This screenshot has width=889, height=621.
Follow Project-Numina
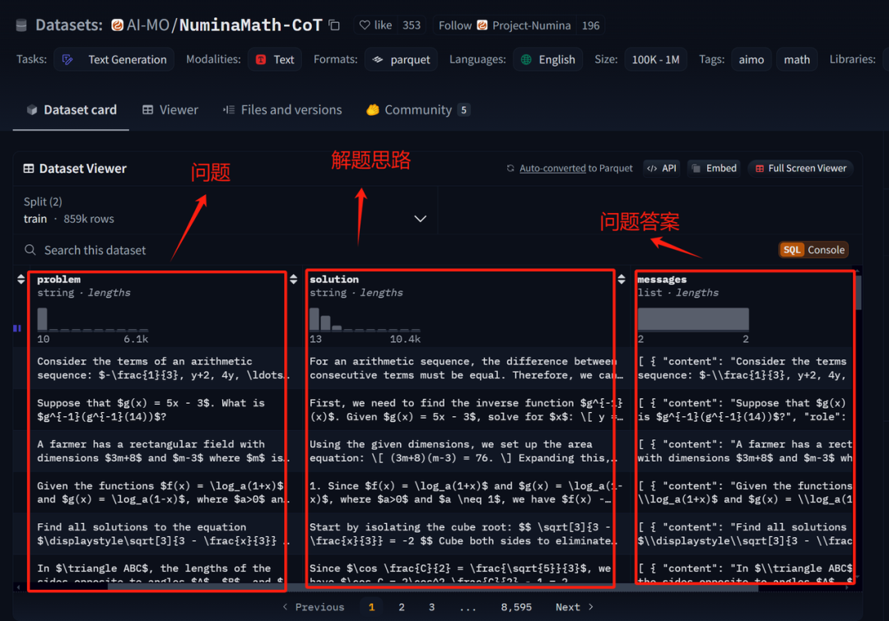(x=504, y=25)
